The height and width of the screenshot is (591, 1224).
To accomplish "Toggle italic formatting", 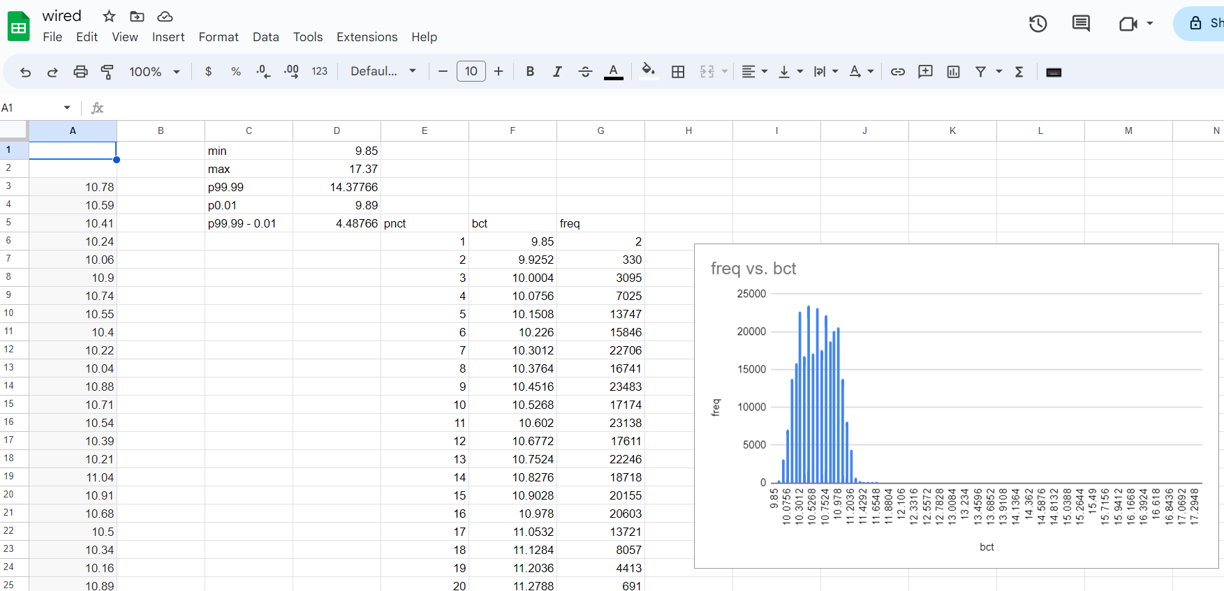I will click(557, 72).
